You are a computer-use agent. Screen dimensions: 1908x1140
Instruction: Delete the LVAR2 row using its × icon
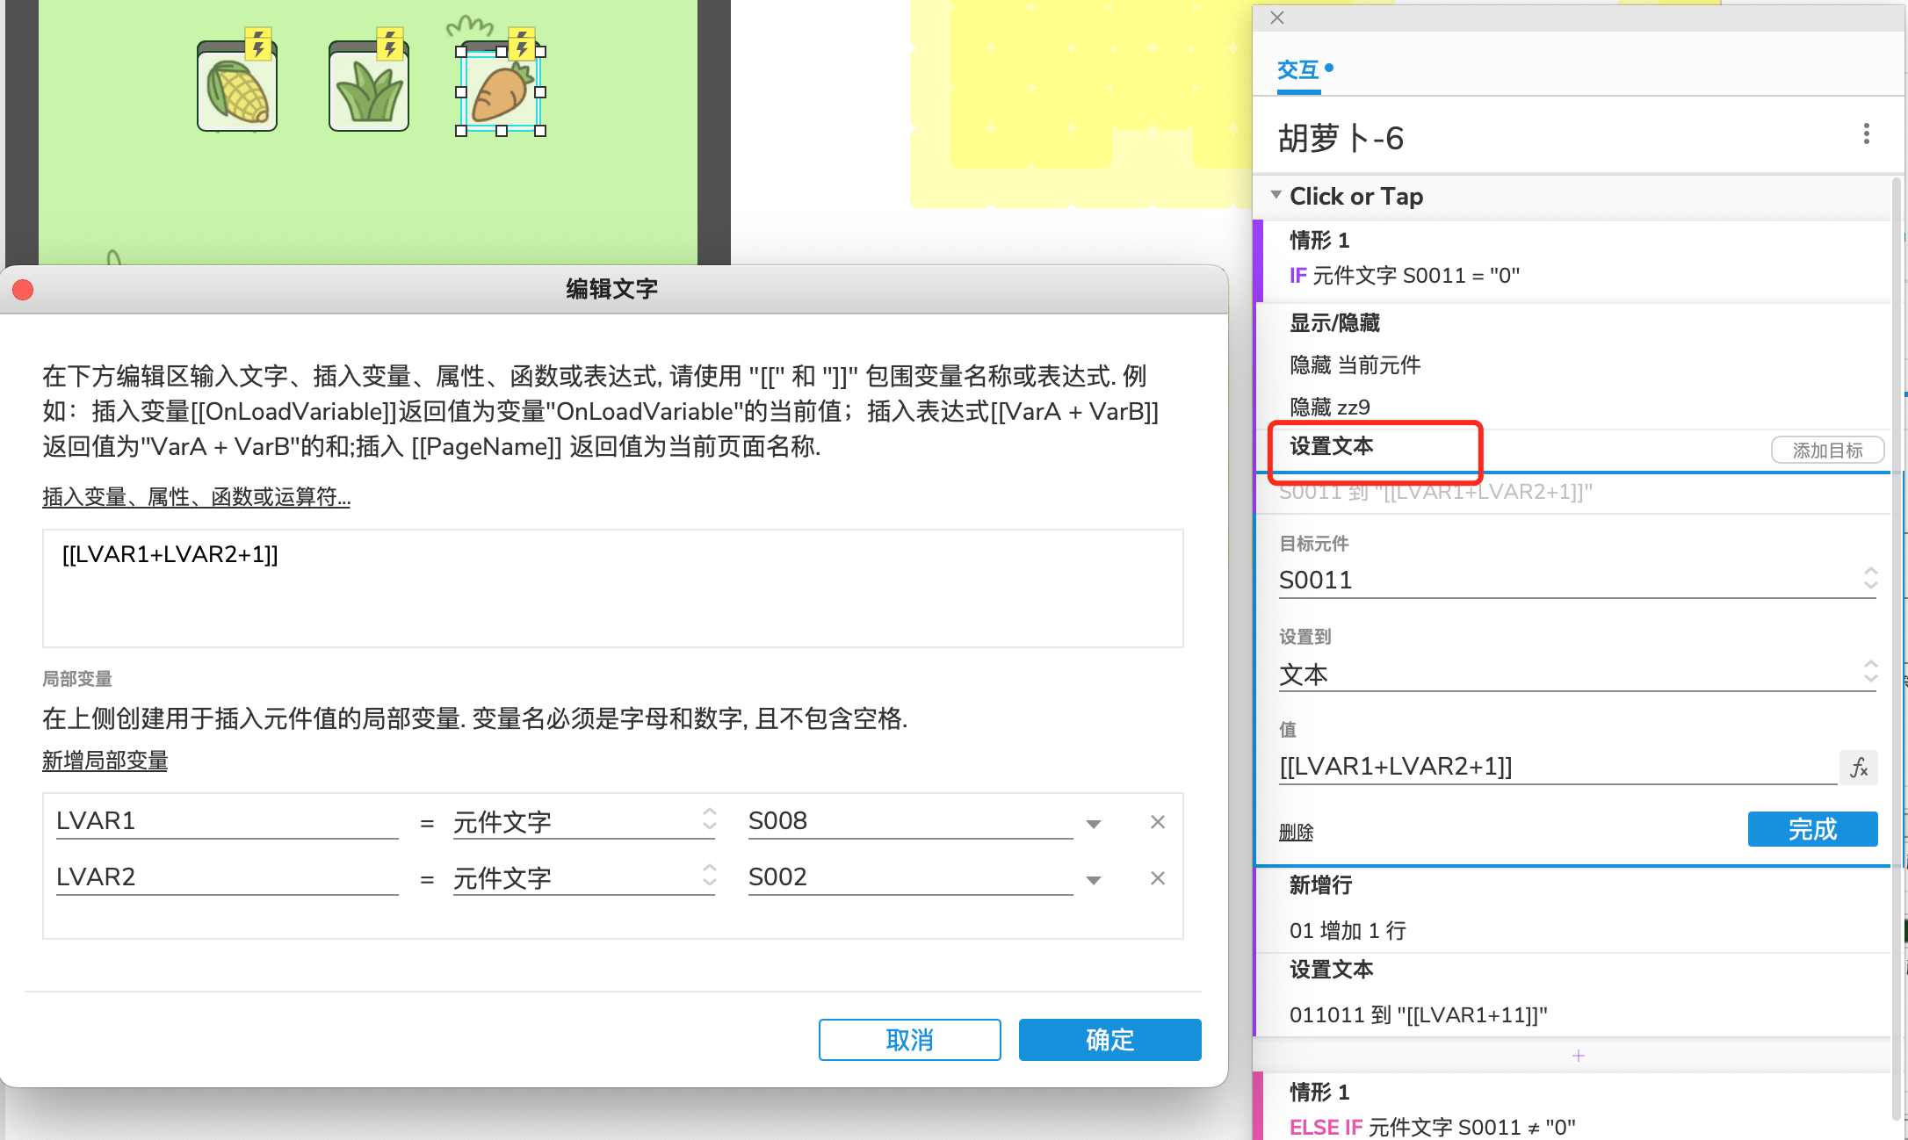point(1157,878)
